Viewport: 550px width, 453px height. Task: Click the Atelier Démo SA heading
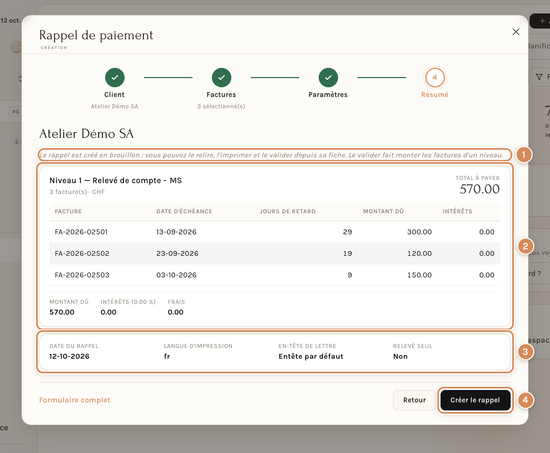coord(86,134)
